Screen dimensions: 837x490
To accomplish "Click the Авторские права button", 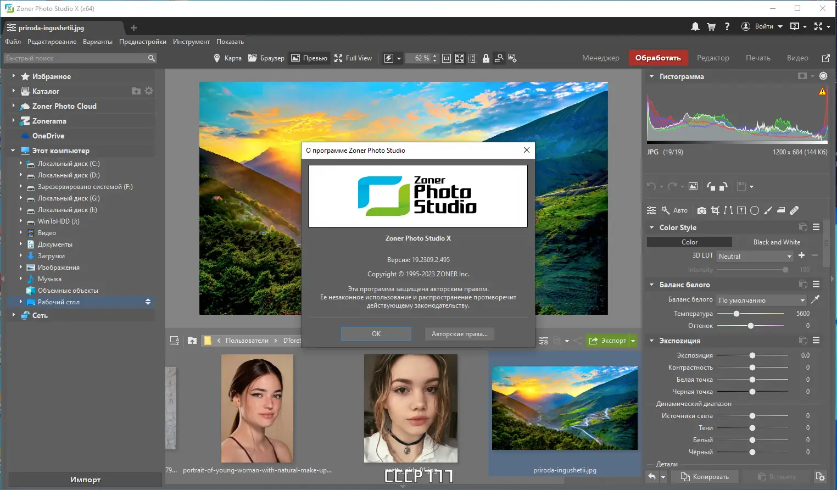I will pyautogui.click(x=460, y=334).
